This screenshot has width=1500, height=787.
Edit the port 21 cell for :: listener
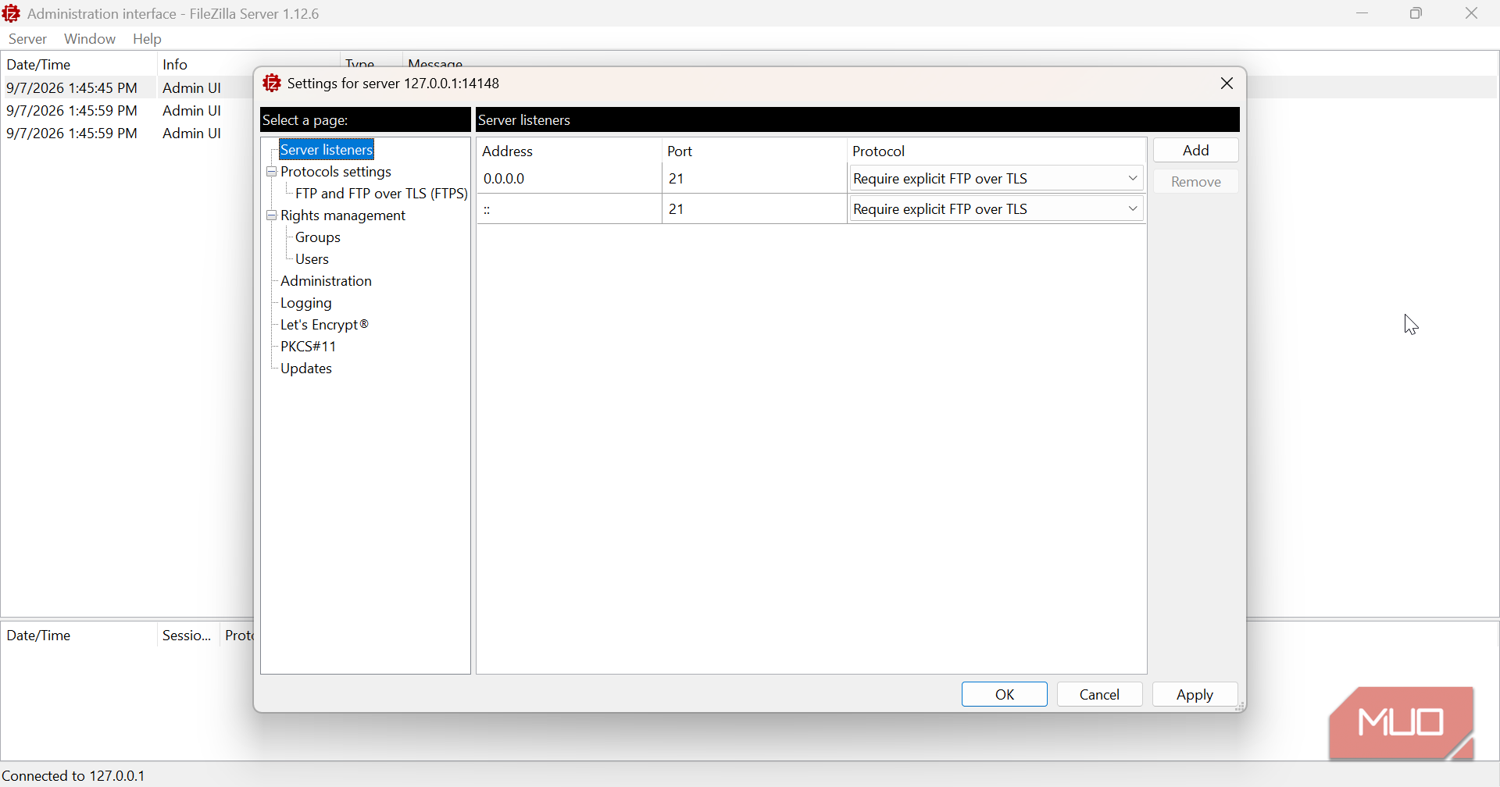[x=755, y=209]
